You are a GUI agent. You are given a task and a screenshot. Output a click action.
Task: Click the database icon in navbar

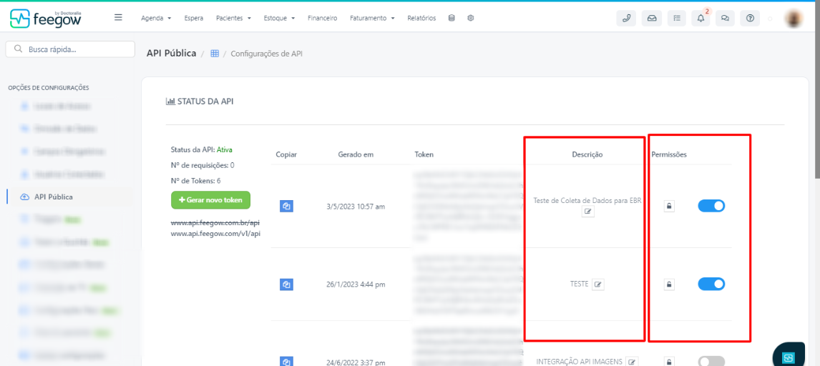click(452, 18)
